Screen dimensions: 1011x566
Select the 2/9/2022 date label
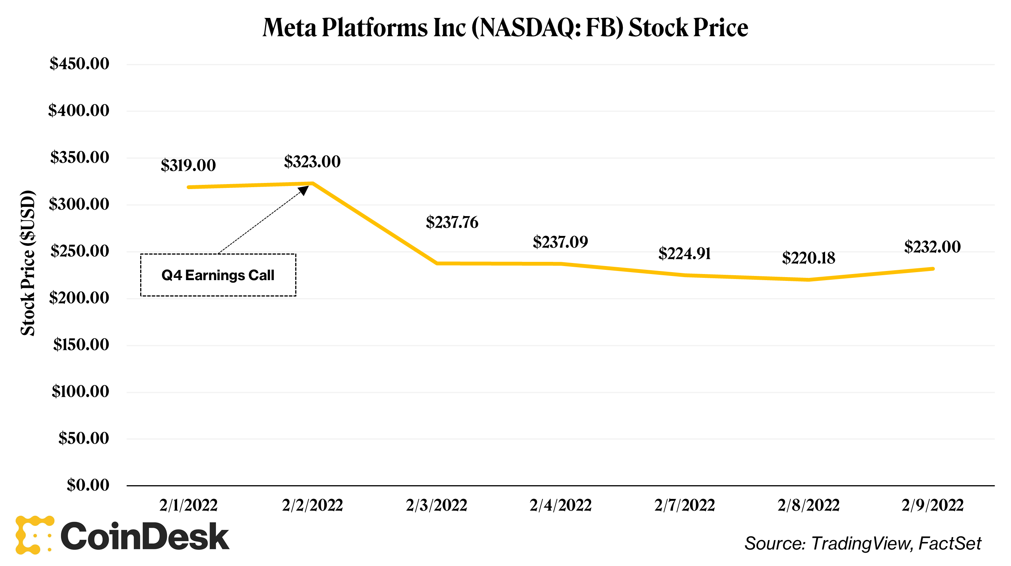coord(933,505)
